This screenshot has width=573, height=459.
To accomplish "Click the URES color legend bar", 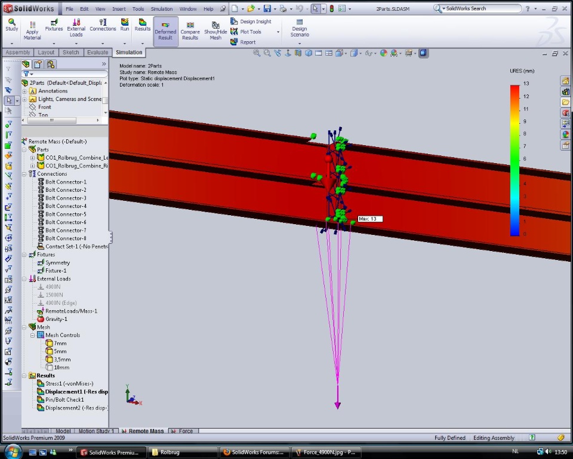I will [515, 160].
